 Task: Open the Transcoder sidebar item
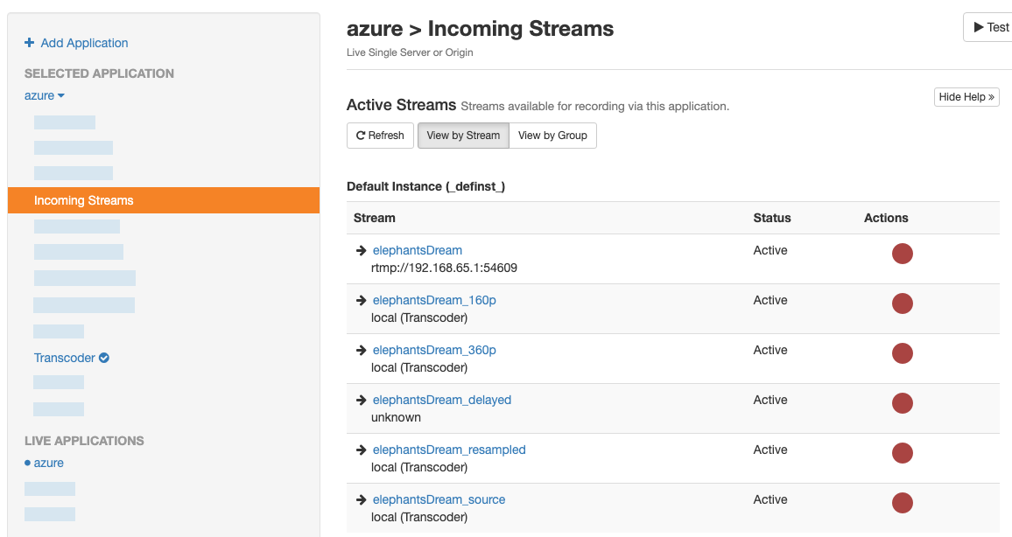point(64,358)
